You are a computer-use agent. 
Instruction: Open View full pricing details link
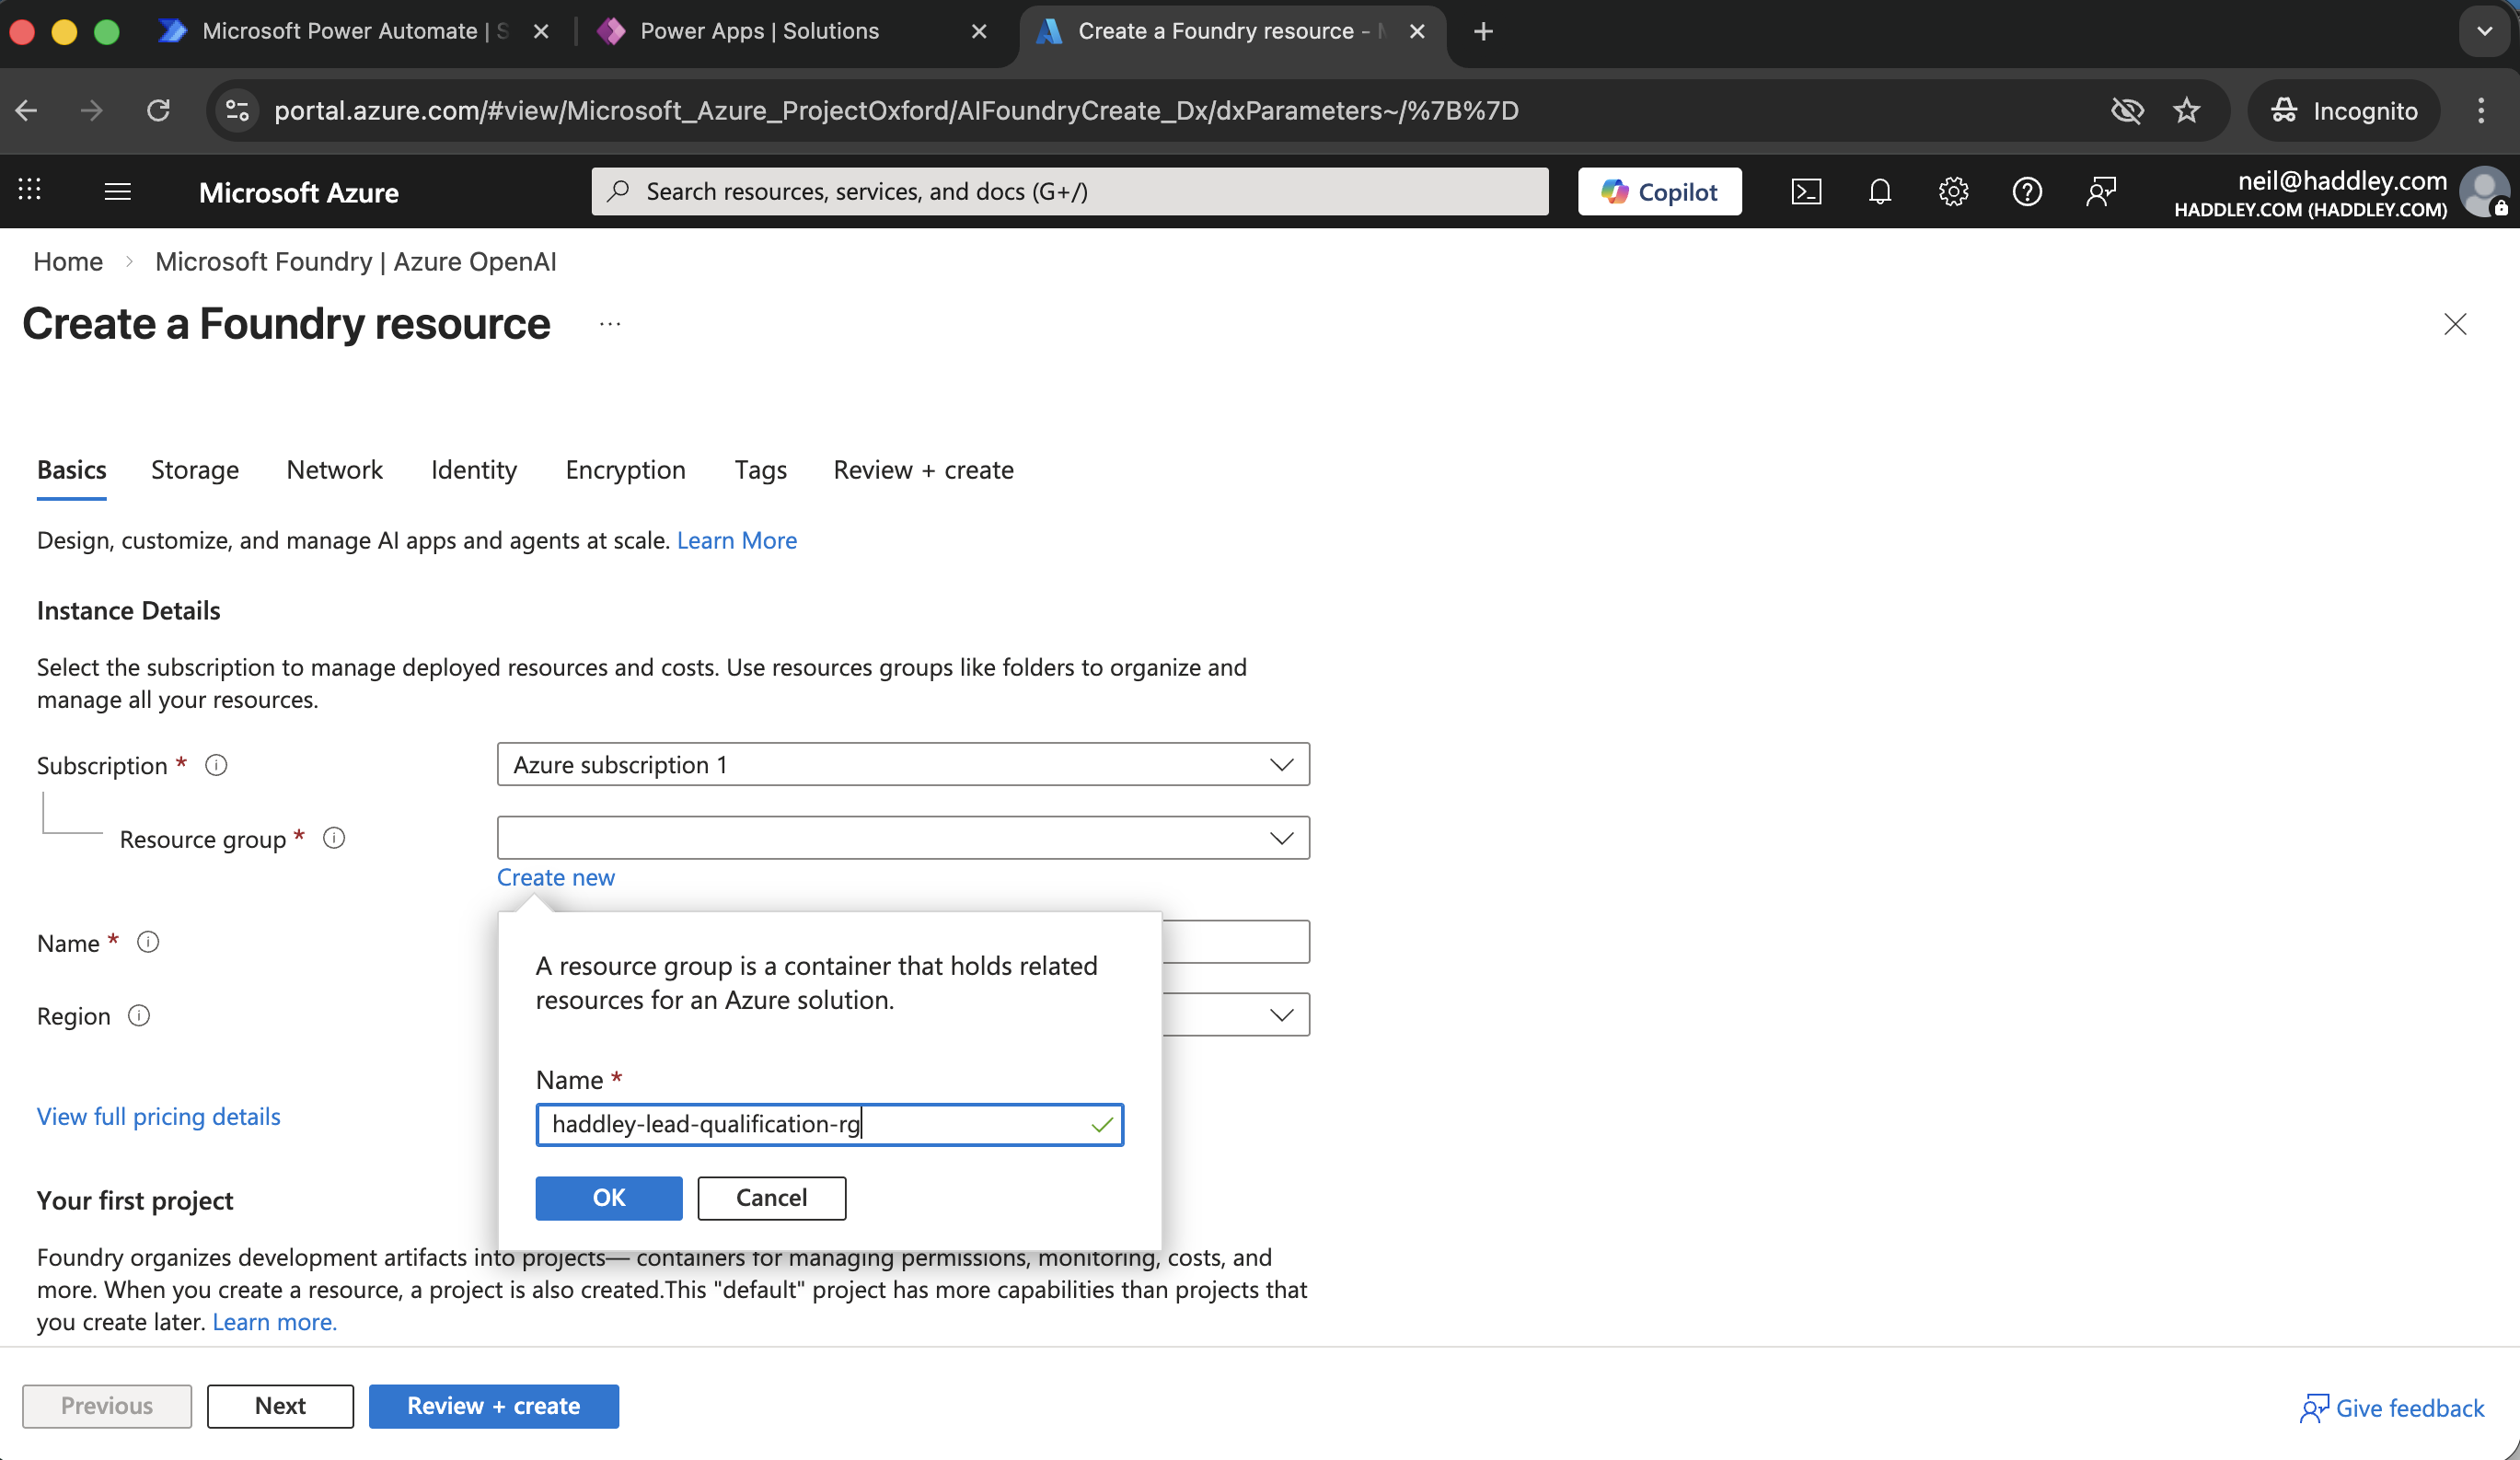157,1116
